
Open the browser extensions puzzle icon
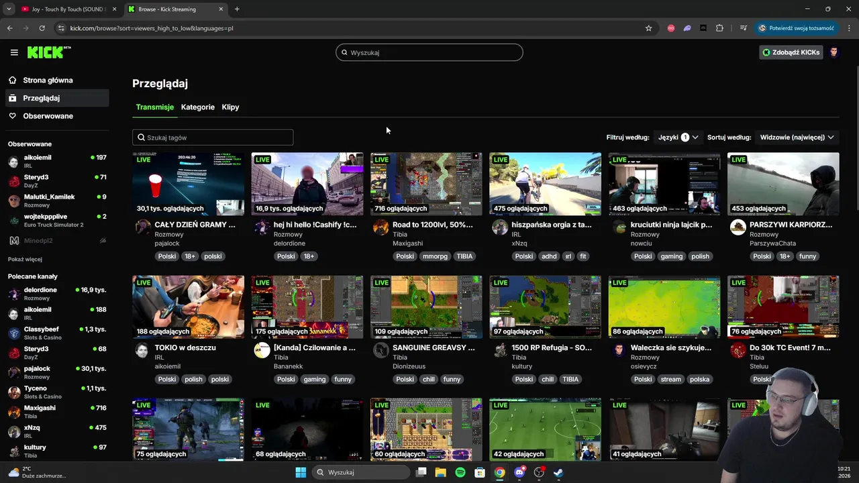click(x=719, y=28)
